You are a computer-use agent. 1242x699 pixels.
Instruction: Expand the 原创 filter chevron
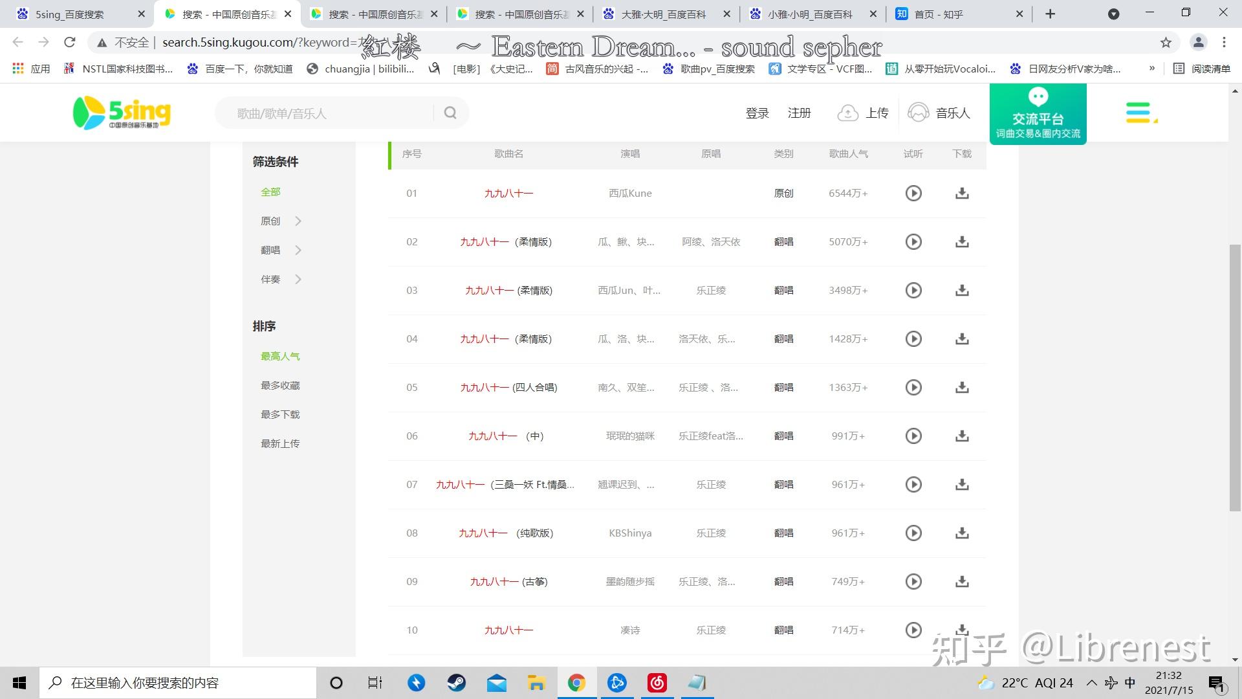pos(298,221)
